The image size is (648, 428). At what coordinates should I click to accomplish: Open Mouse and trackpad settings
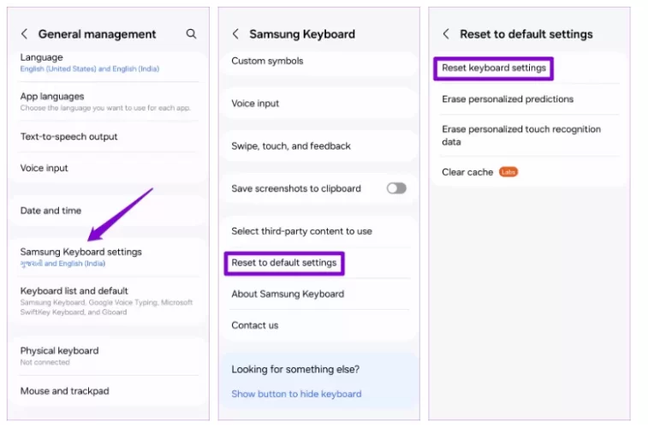pyautogui.click(x=64, y=391)
